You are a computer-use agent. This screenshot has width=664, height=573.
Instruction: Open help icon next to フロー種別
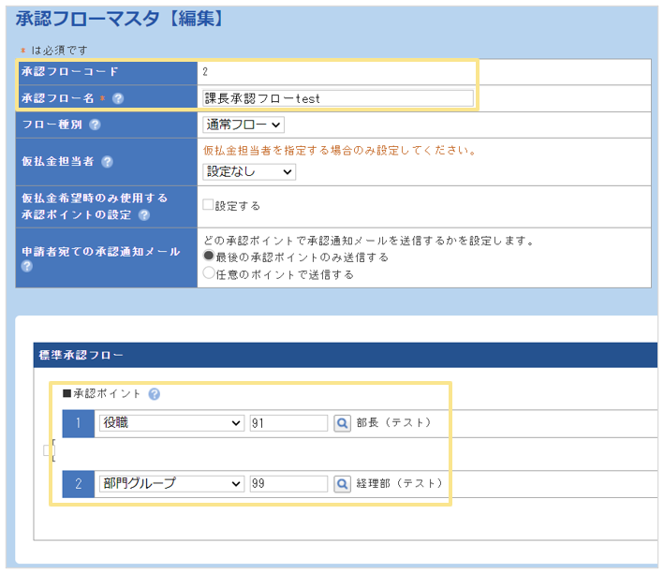tap(96, 125)
